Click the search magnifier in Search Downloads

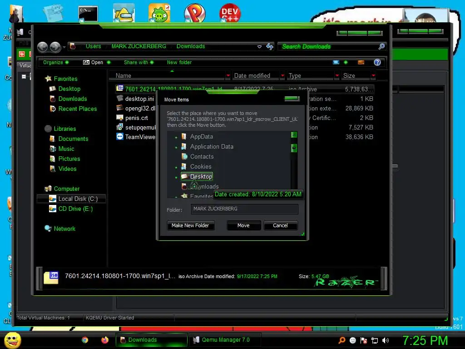pos(381,46)
